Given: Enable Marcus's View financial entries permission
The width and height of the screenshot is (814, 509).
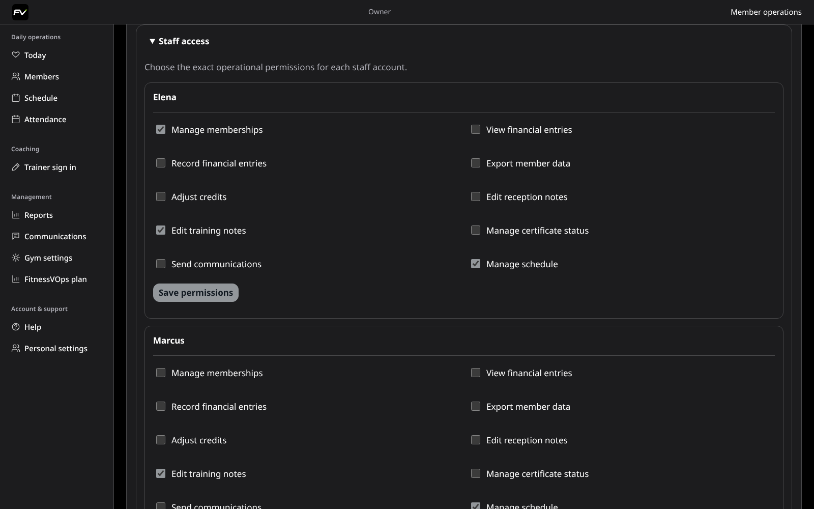Looking at the screenshot, I should (476, 373).
